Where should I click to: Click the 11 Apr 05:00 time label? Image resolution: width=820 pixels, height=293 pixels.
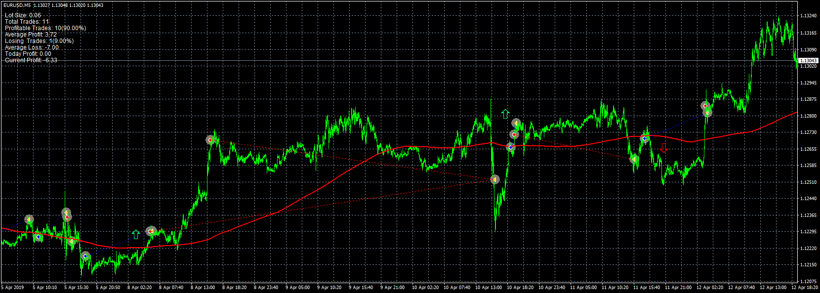pyautogui.click(x=583, y=288)
